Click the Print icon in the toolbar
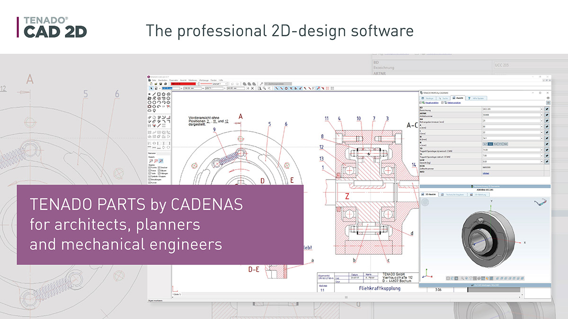 point(165,84)
